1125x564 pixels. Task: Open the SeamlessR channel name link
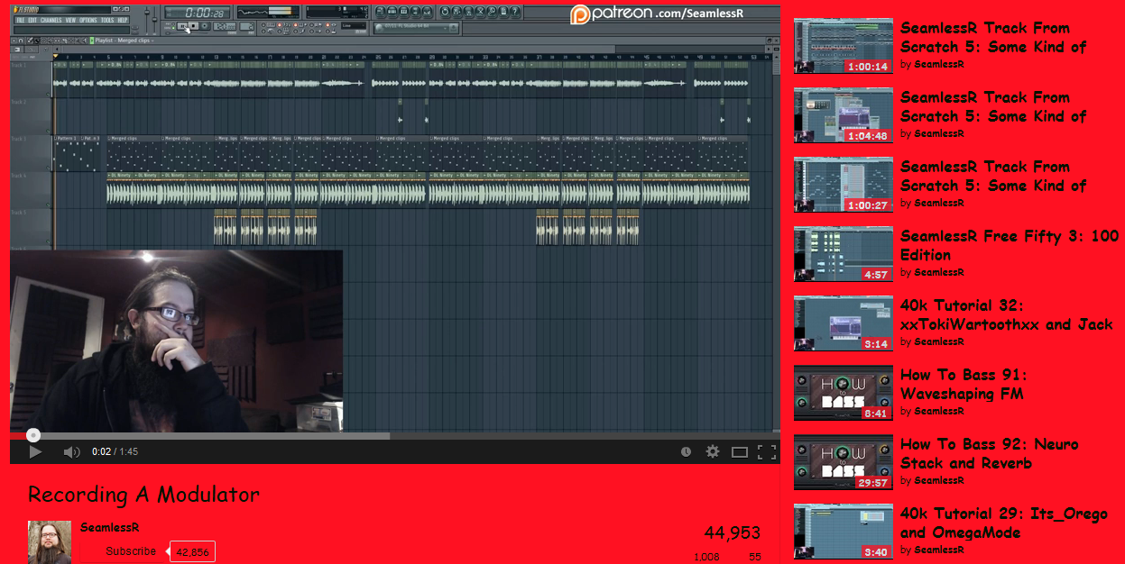pyautogui.click(x=109, y=527)
